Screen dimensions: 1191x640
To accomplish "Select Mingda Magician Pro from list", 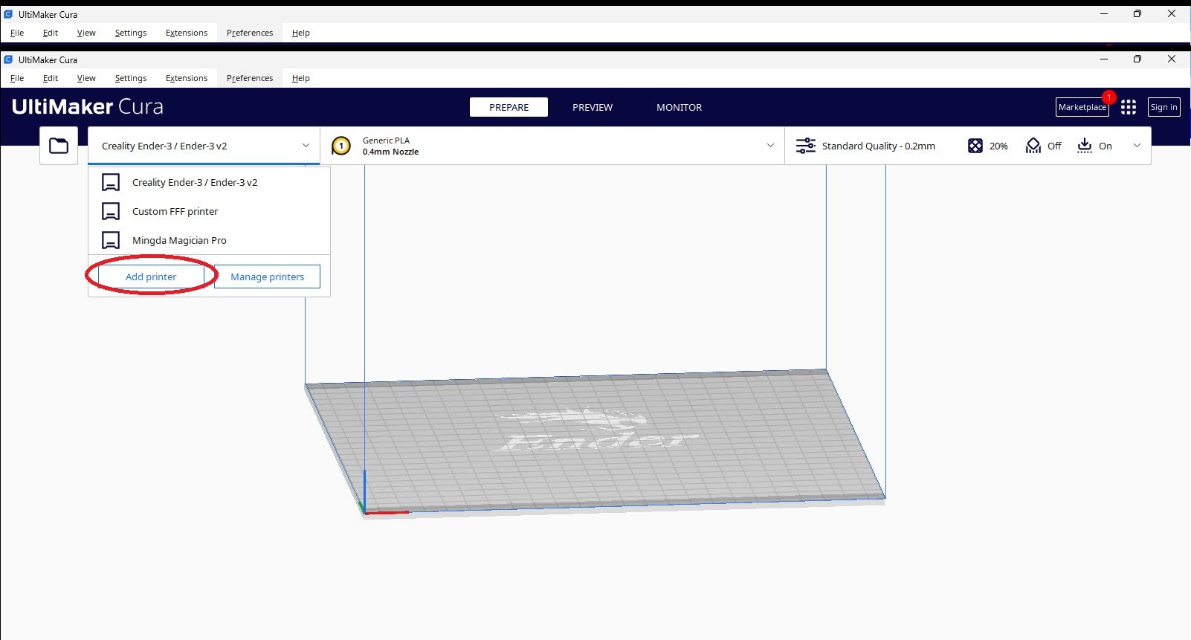I will (209, 240).
